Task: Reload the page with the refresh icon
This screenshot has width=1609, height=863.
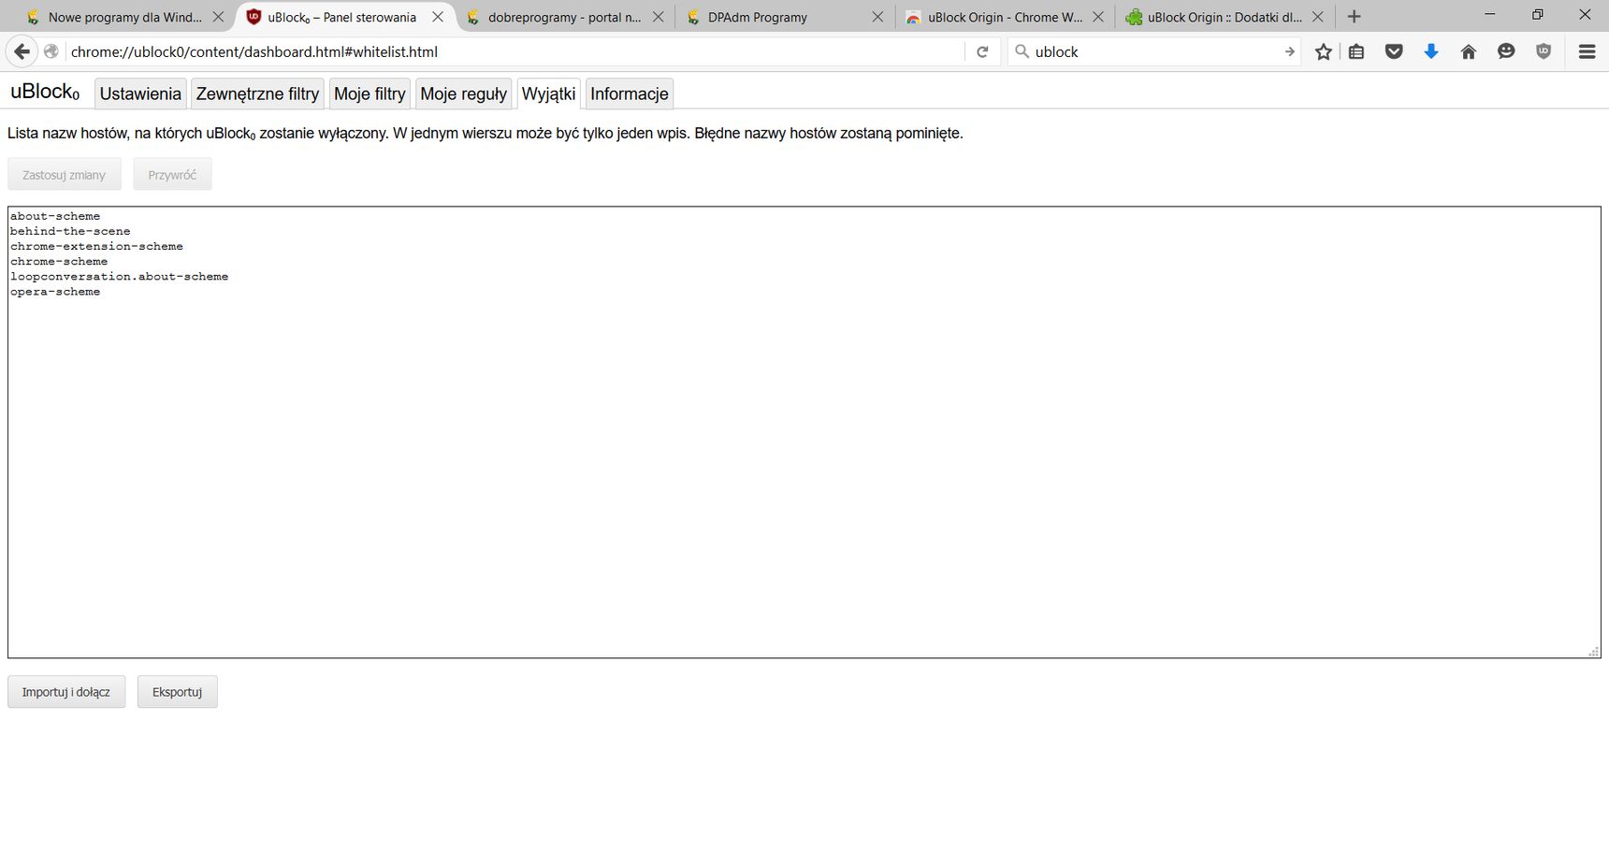Action: pyautogui.click(x=982, y=52)
